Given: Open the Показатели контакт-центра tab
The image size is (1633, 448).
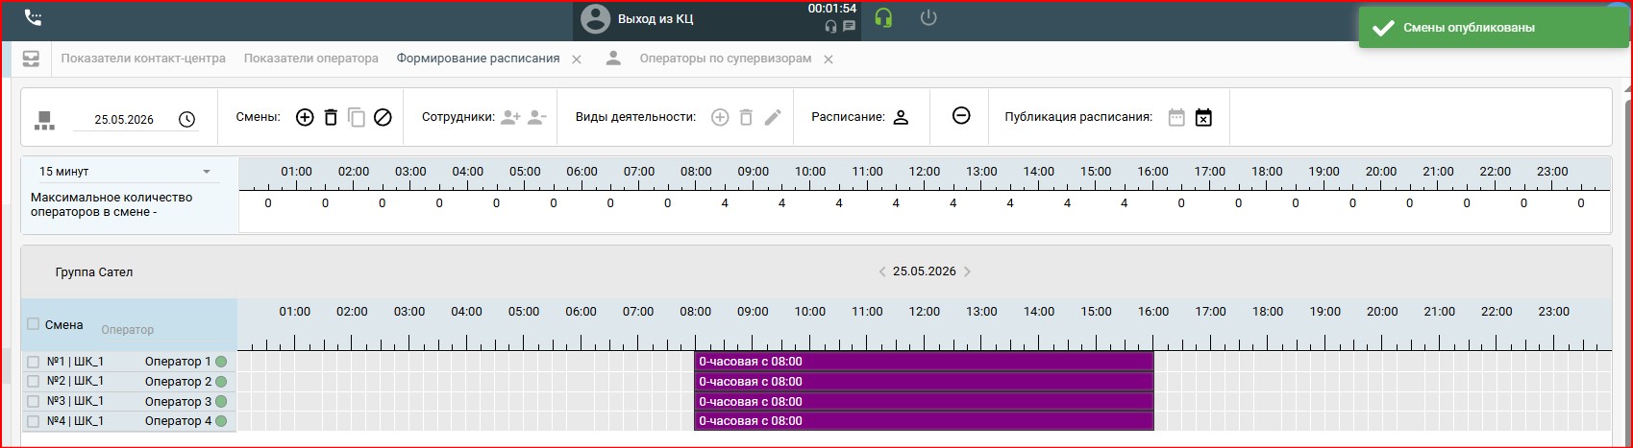Looking at the screenshot, I should tap(143, 59).
